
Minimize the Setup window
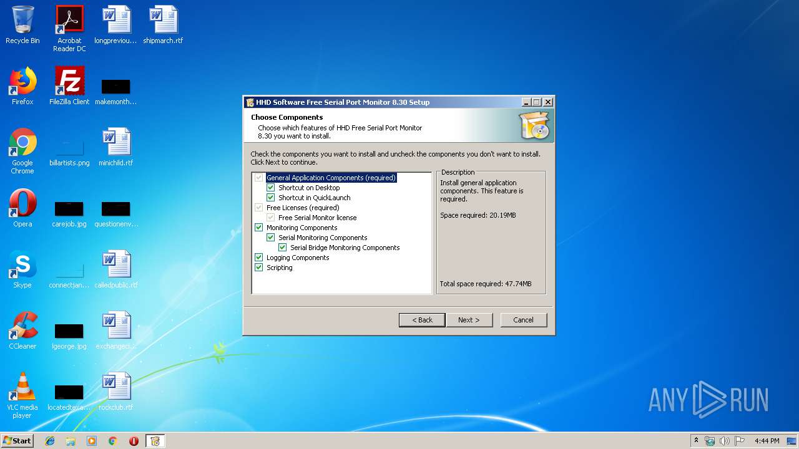[x=526, y=102]
